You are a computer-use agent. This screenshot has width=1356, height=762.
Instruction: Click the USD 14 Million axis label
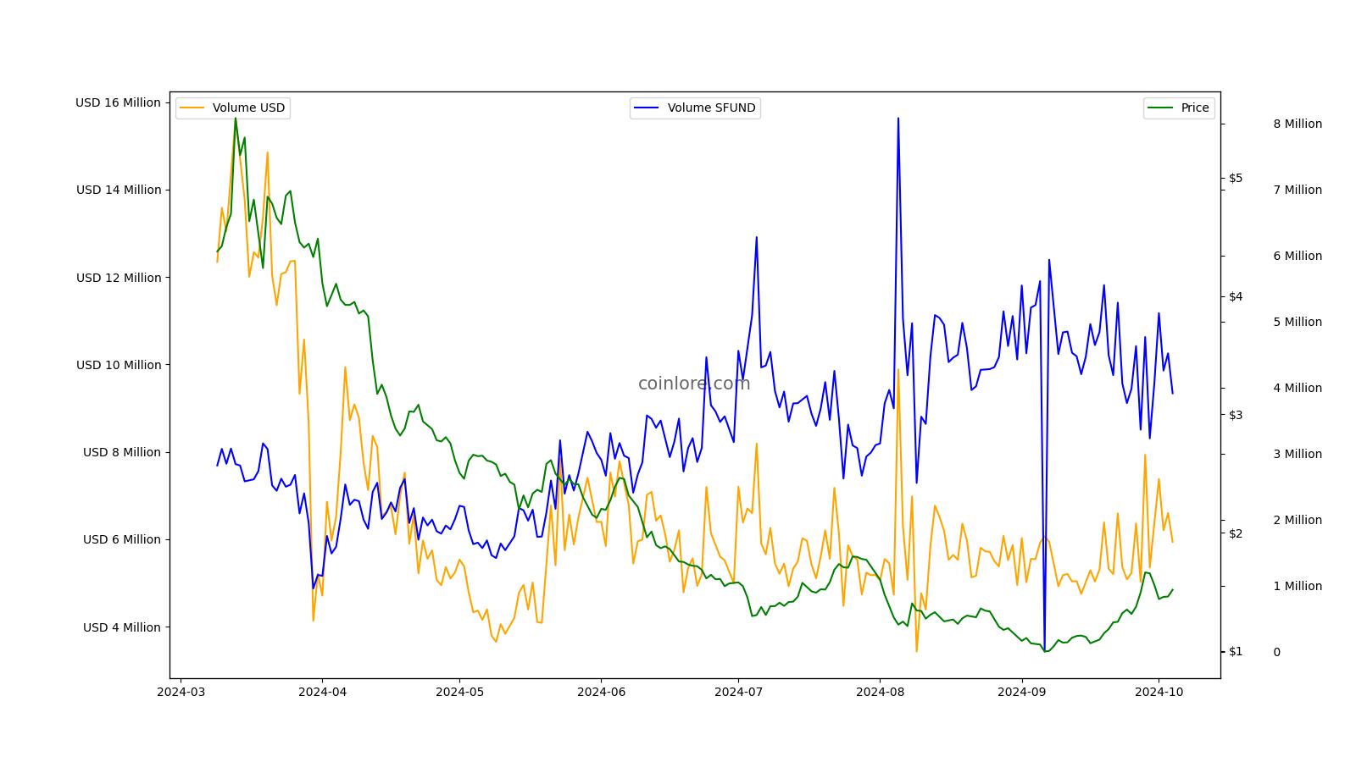click(x=119, y=190)
